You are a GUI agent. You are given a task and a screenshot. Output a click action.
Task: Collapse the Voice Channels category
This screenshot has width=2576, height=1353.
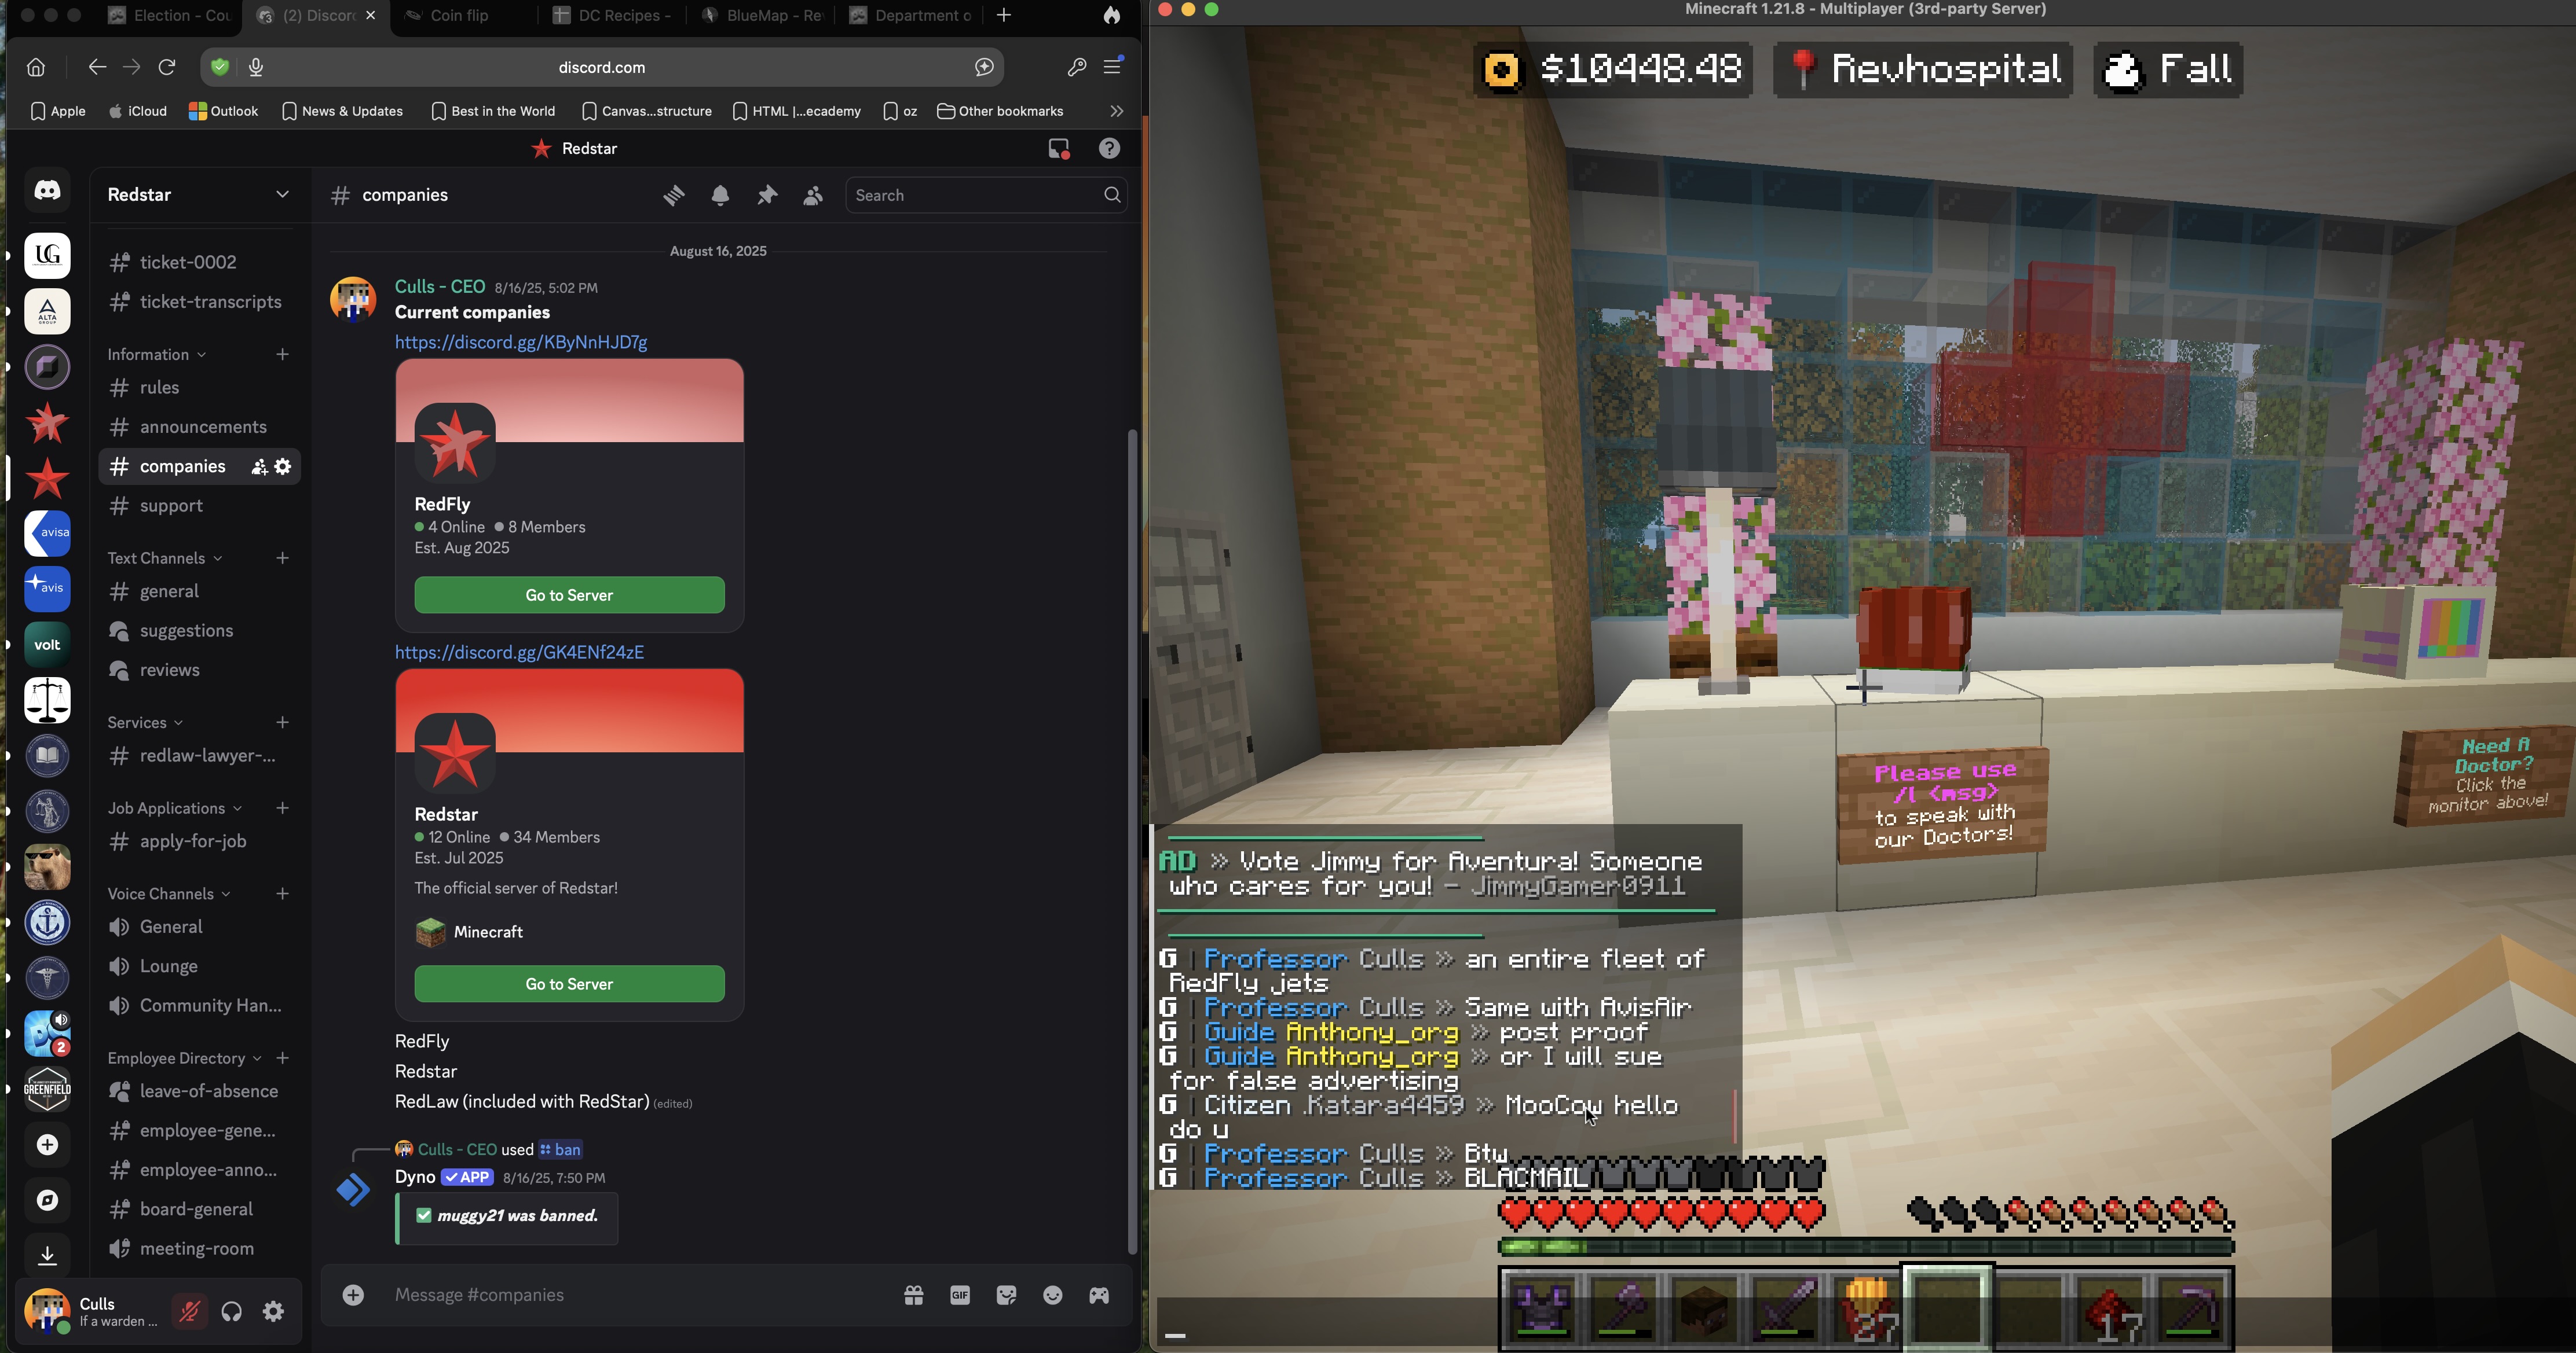[169, 894]
